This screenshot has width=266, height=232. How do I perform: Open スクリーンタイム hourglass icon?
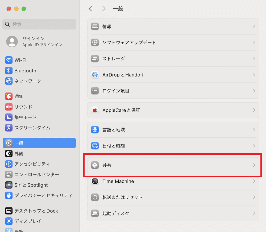click(9, 128)
